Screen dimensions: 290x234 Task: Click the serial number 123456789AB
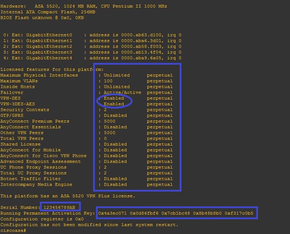pyautogui.click(x=59, y=207)
